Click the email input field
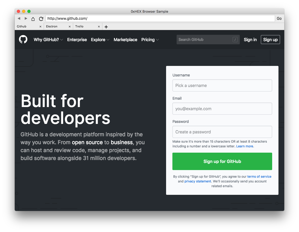The width and height of the screenshot is (299, 232). (x=222, y=109)
